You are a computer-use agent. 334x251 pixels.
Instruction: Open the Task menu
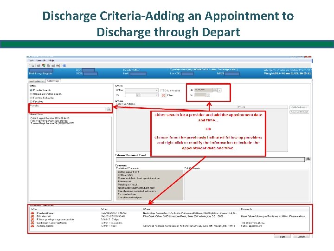pyautogui.click(x=31, y=60)
